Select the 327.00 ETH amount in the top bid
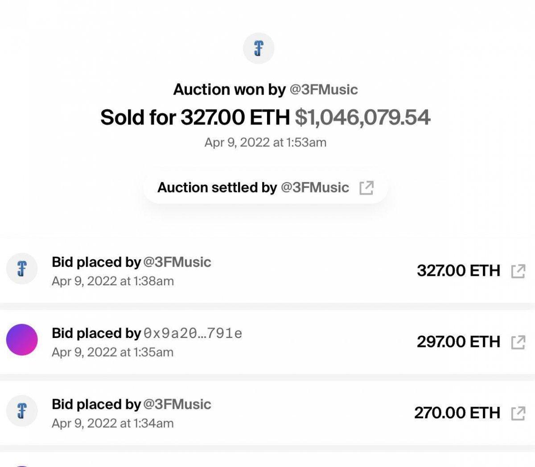 pos(458,271)
